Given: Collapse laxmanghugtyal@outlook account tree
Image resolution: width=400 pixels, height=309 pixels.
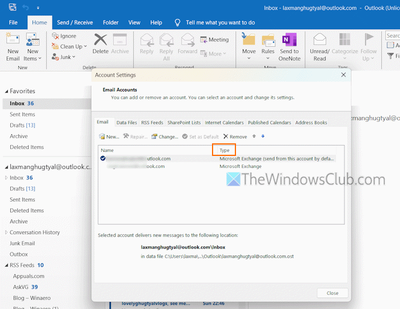Looking at the screenshot, I should [x=6, y=167].
